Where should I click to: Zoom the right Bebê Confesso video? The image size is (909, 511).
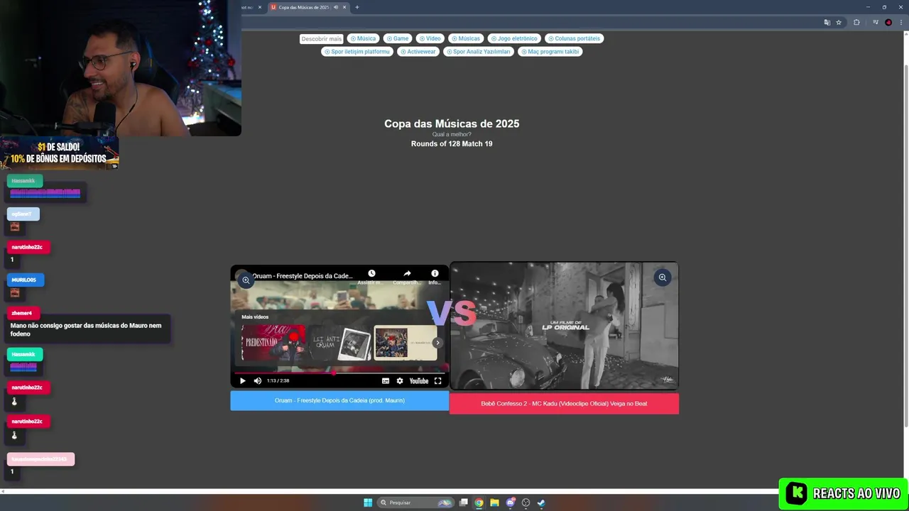(662, 278)
